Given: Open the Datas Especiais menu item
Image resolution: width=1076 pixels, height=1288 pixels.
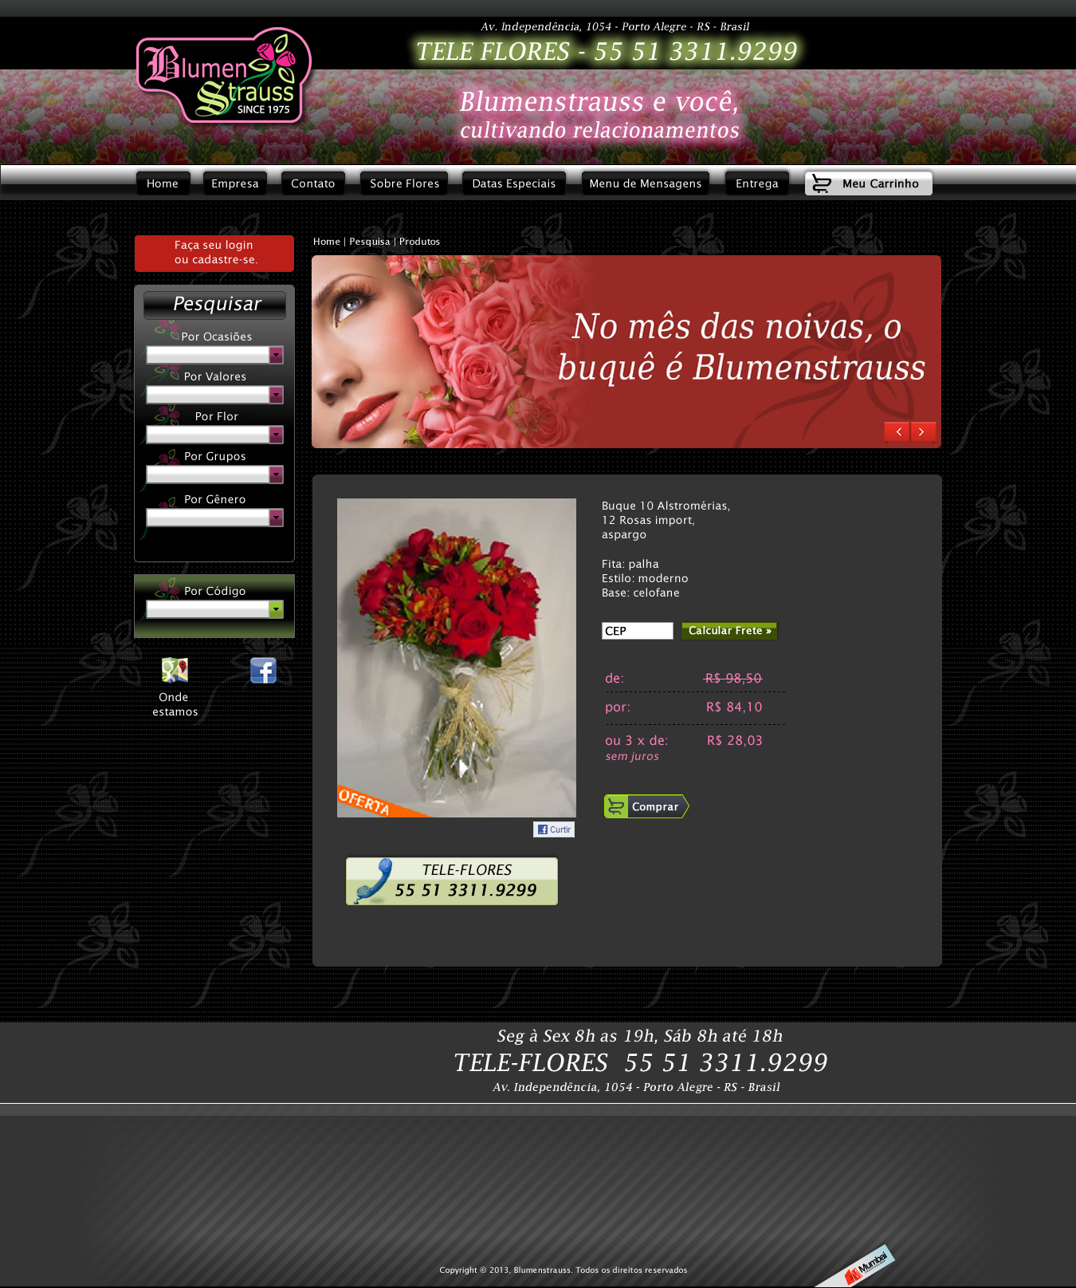Looking at the screenshot, I should (513, 183).
